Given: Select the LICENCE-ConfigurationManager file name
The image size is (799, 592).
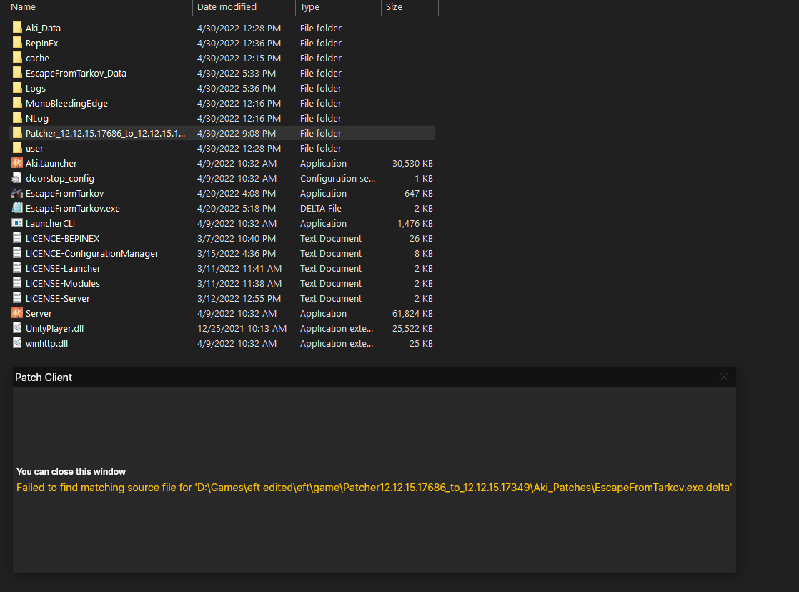Looking at the screenshot, I should point(92,253).
